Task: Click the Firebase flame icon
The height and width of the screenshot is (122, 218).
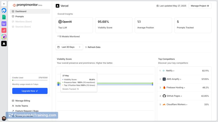Action: pos(164,88)
